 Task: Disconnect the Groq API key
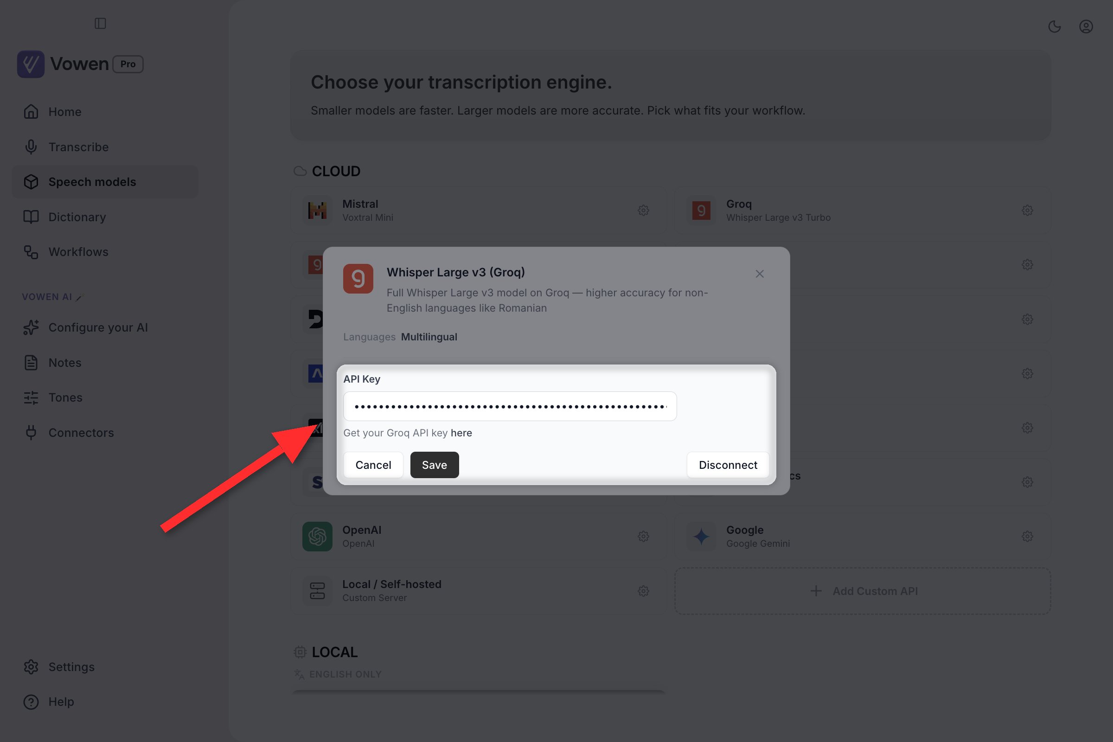pyautogui.click(x=728, y=465)
